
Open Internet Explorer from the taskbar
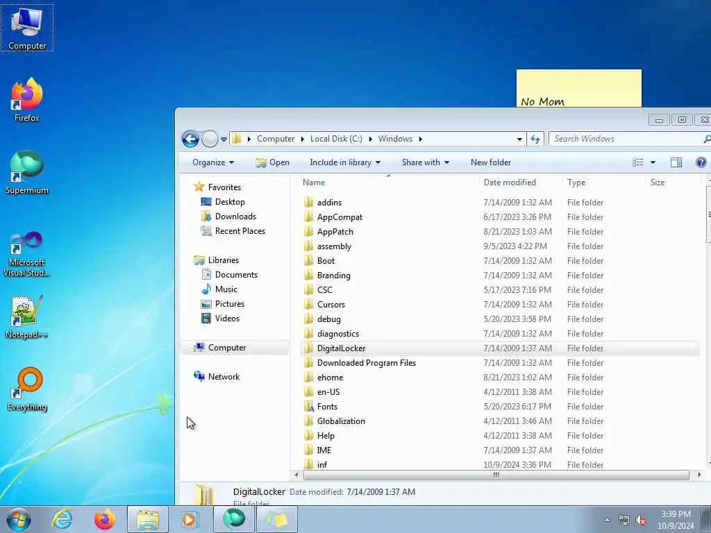coord(62,519)
